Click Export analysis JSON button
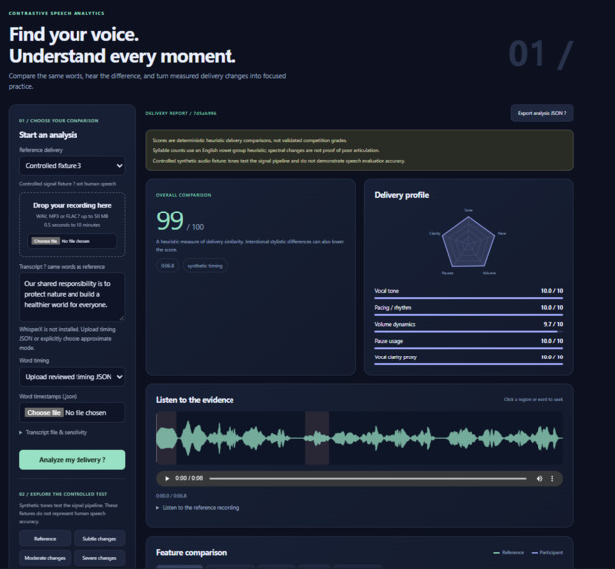 click(x=541, y=113)
